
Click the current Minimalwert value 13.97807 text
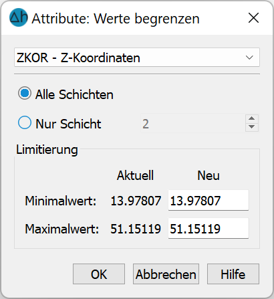[x=136, y=201]
